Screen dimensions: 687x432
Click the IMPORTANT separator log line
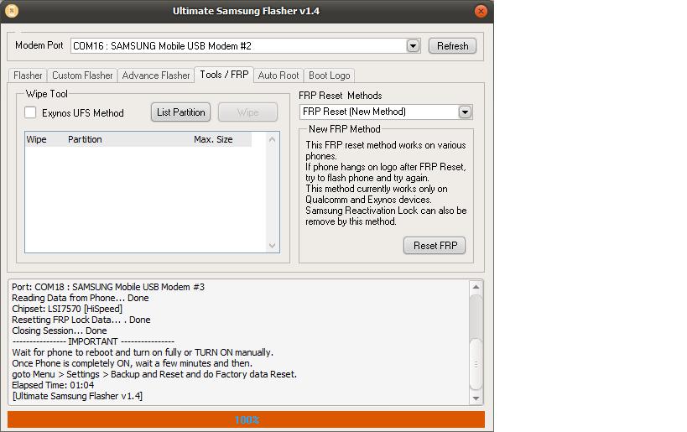pyautogui.click(x=93, y=341)
